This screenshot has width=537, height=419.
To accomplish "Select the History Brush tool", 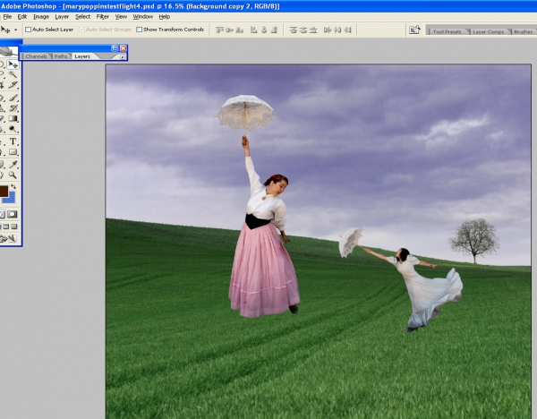I will [x=13, y=108].
